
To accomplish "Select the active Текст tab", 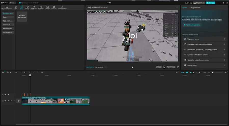I will [x=21, y=7].
